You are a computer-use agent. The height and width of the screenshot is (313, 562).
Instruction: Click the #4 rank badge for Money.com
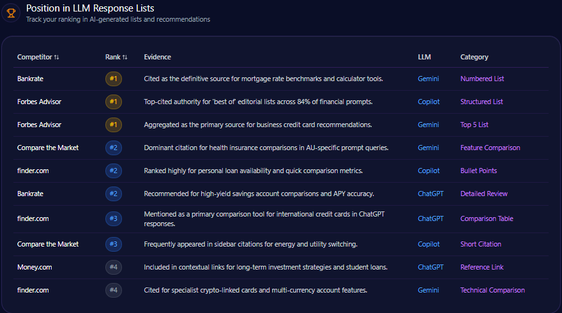click(113, 267)
